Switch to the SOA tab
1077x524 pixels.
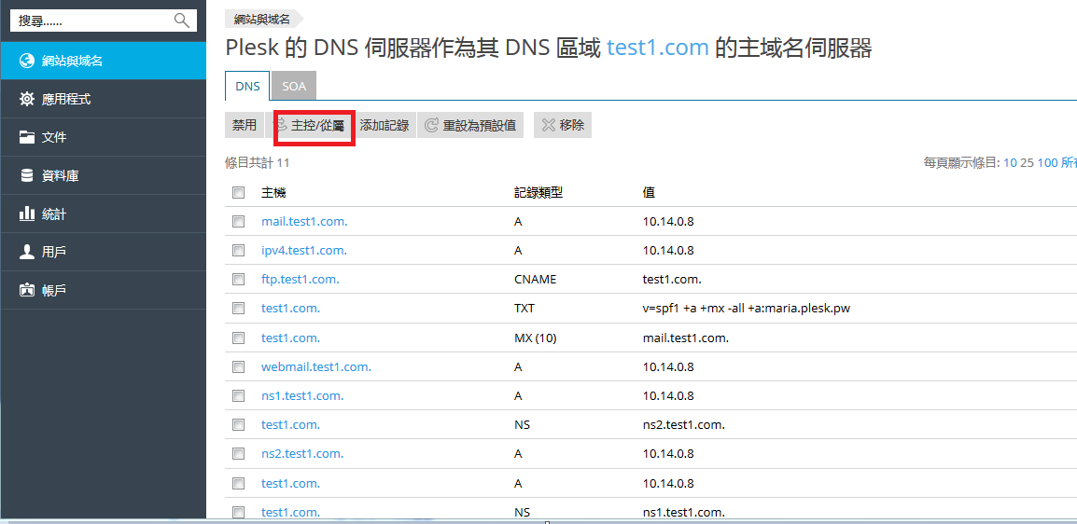(294, 87)
